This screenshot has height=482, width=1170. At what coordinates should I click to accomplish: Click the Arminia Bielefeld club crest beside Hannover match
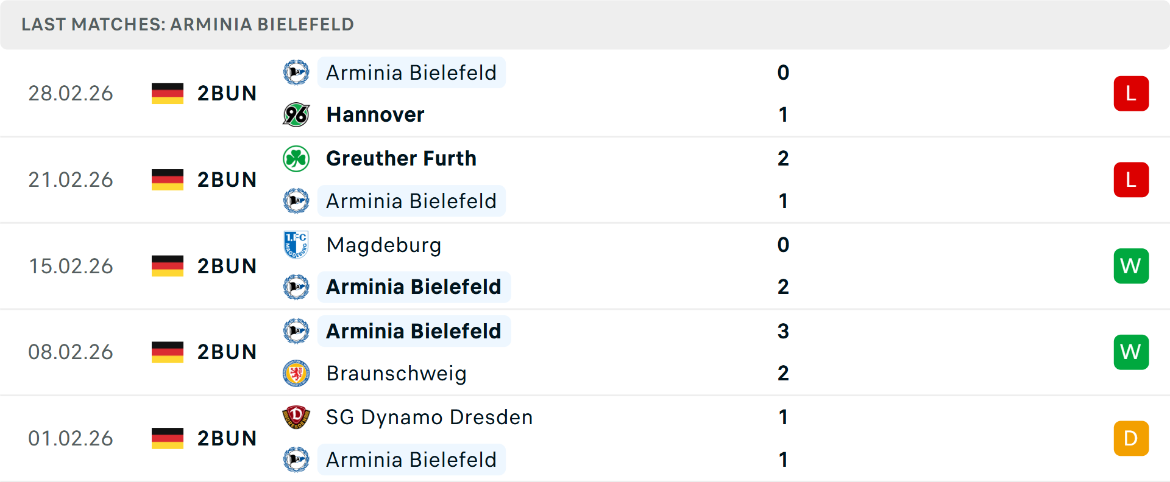(x=297, y=72)
